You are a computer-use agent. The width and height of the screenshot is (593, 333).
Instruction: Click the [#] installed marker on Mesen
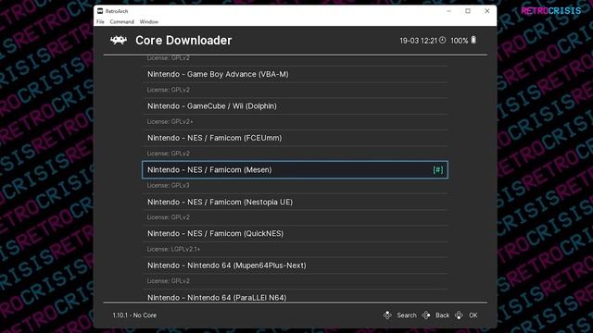coord(438,170)
